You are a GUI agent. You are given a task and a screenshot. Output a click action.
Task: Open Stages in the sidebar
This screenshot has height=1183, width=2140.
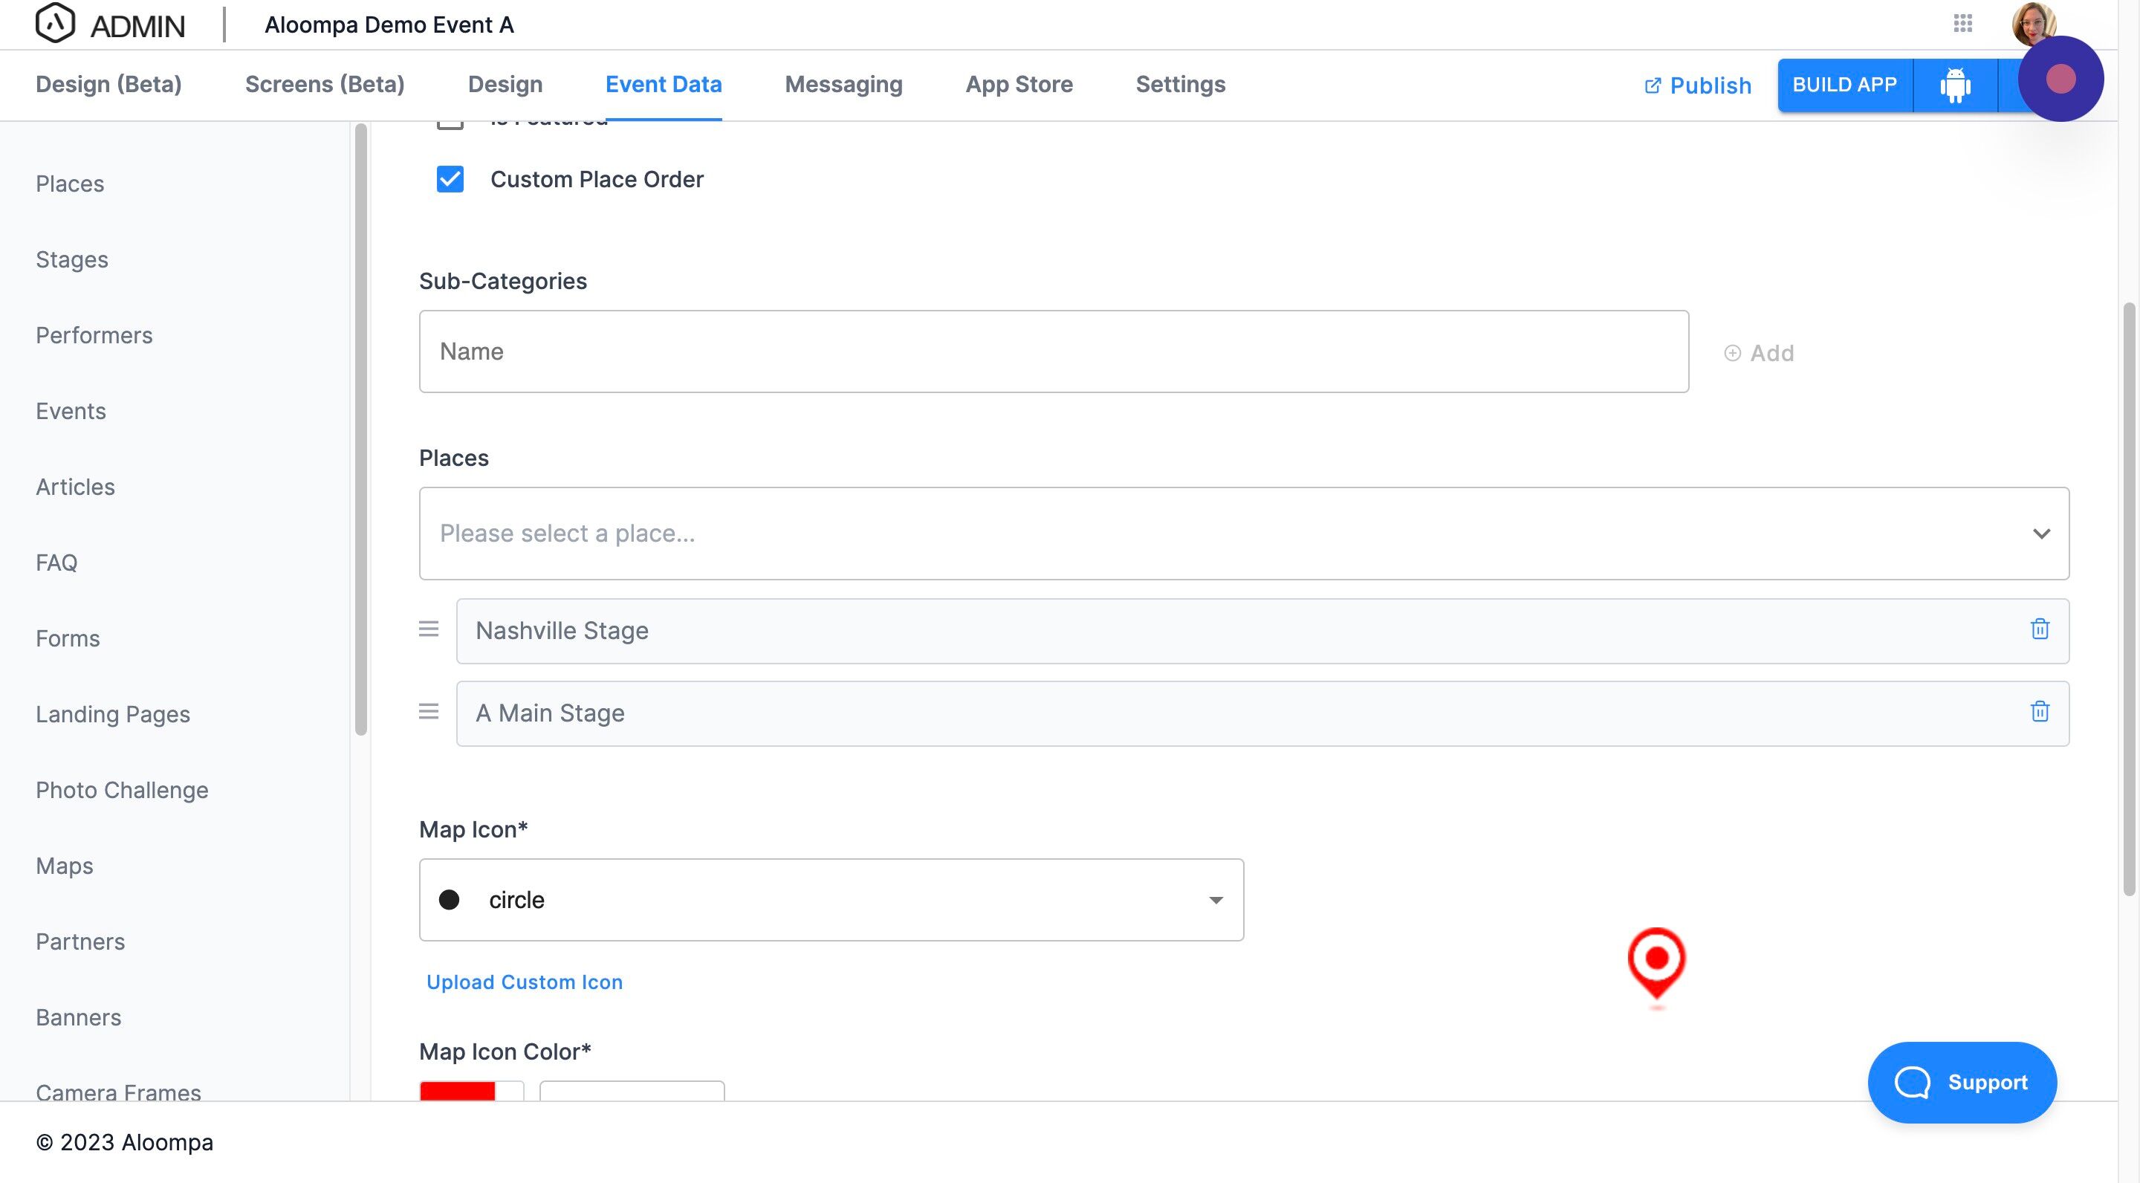pyautogui.click(x=72, y=259)
